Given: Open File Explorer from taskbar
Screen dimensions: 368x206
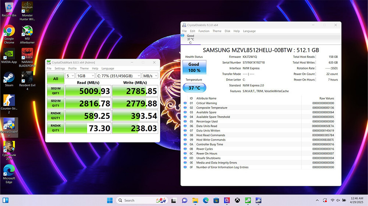Looking at the screenshot, I should click(195, 201).
